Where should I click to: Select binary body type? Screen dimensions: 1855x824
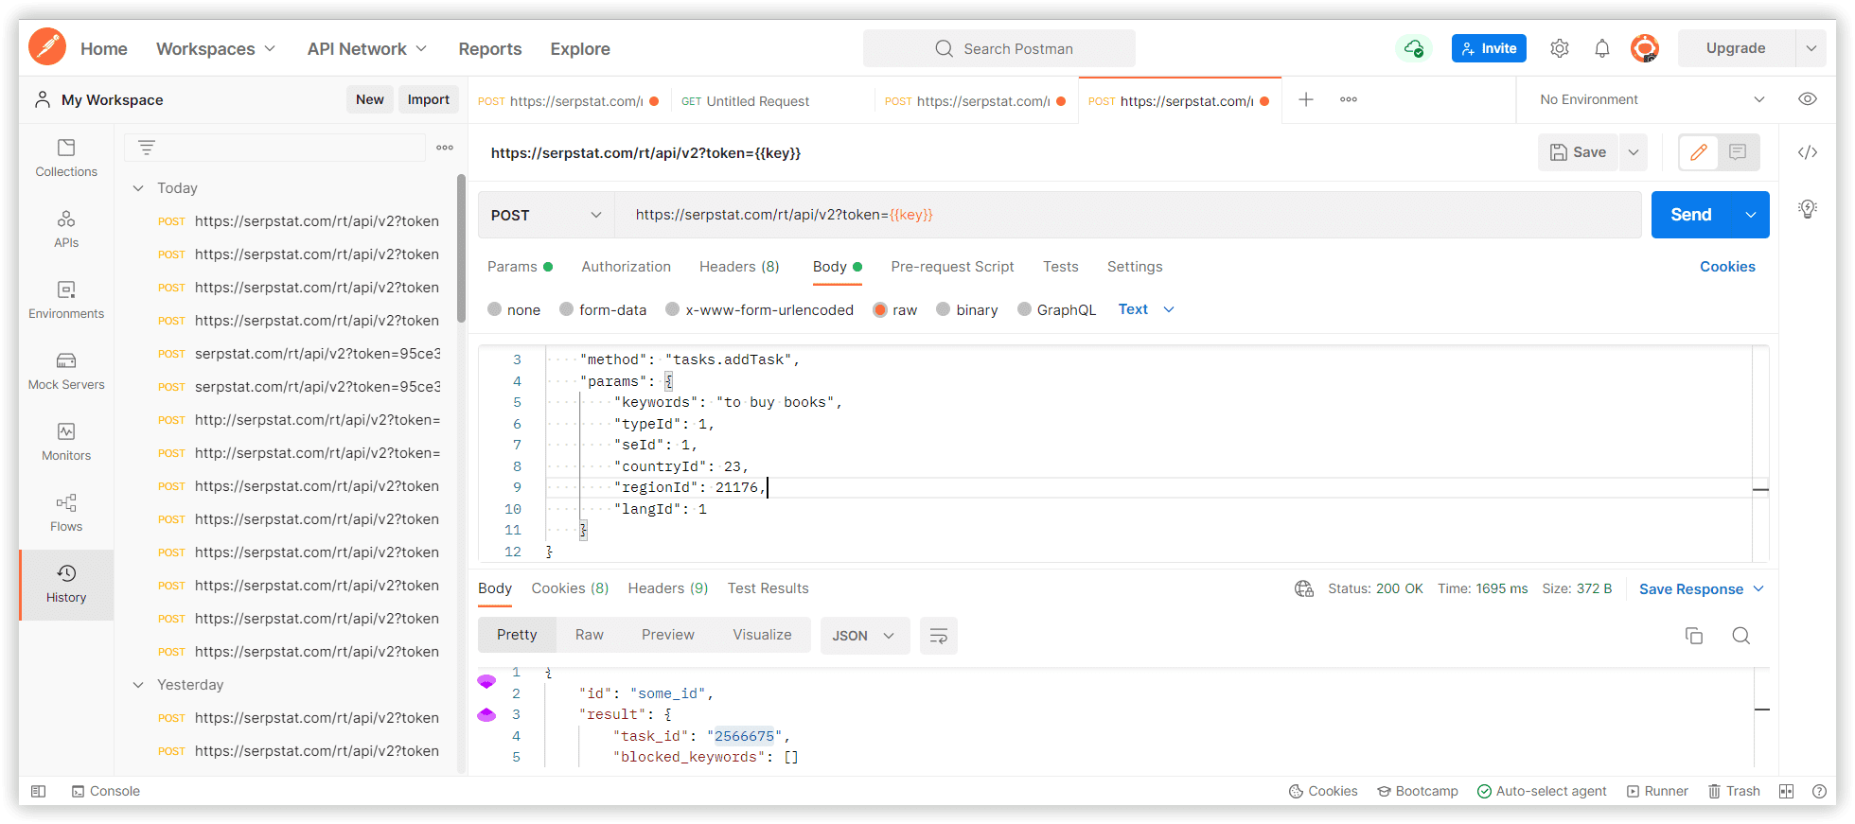pos(944,309)
